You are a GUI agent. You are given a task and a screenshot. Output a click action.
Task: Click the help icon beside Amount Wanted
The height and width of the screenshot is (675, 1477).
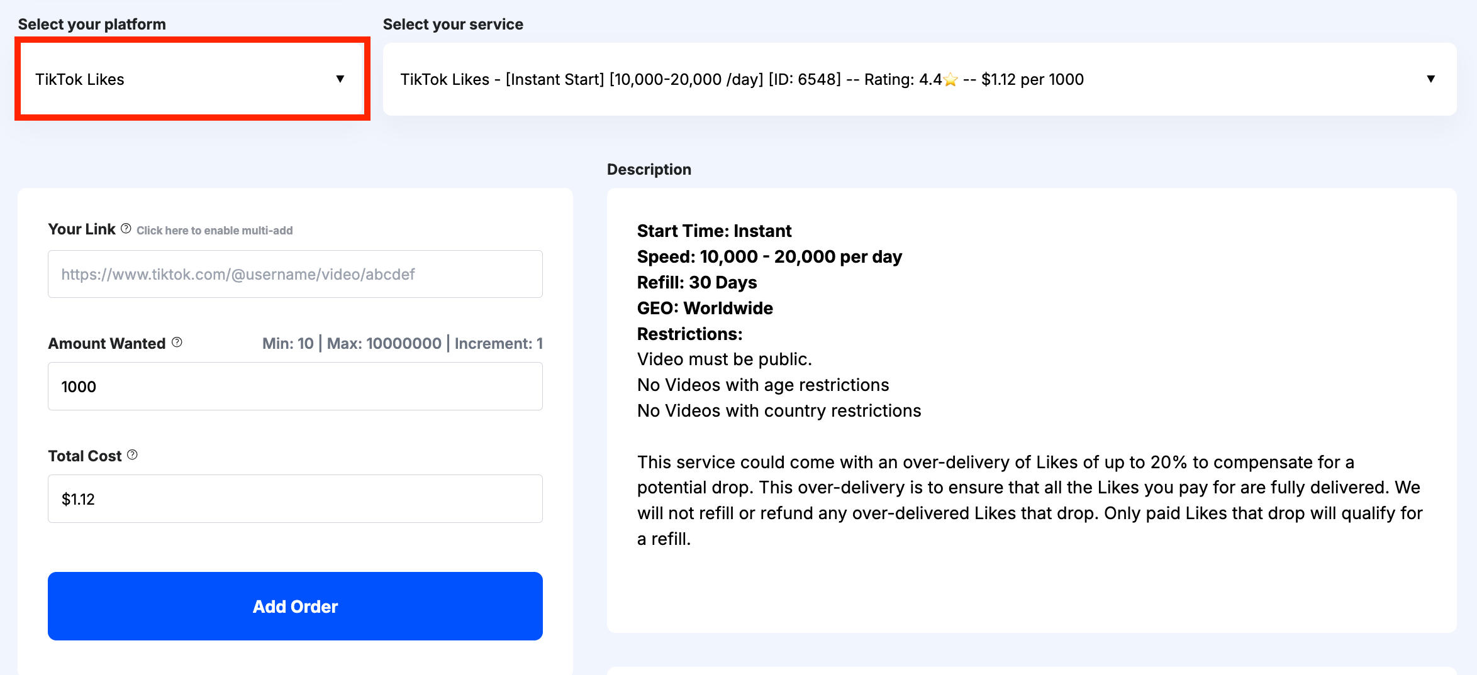177,343
